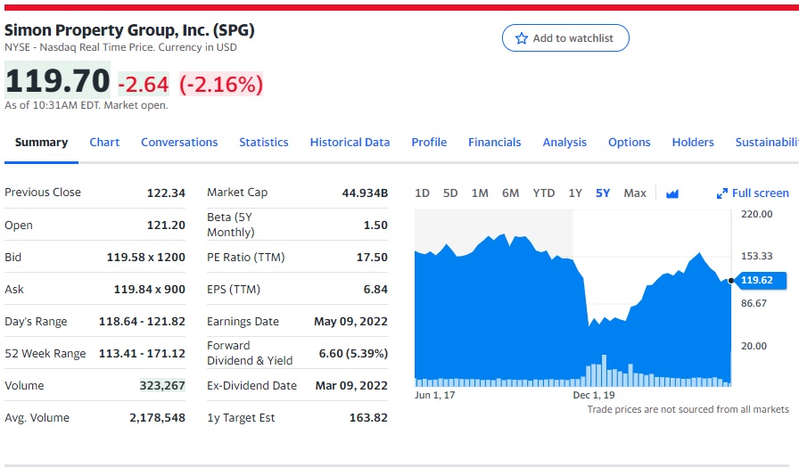The image size is (799, 476).
Task: Open the Profile tab
Action: pos(429,143)
